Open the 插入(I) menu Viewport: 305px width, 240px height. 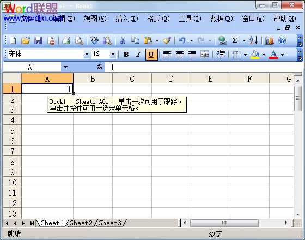click(x=127, y=19)
